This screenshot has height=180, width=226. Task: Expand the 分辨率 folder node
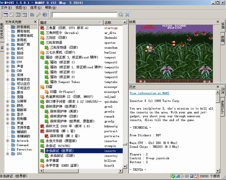pos(7,101)
